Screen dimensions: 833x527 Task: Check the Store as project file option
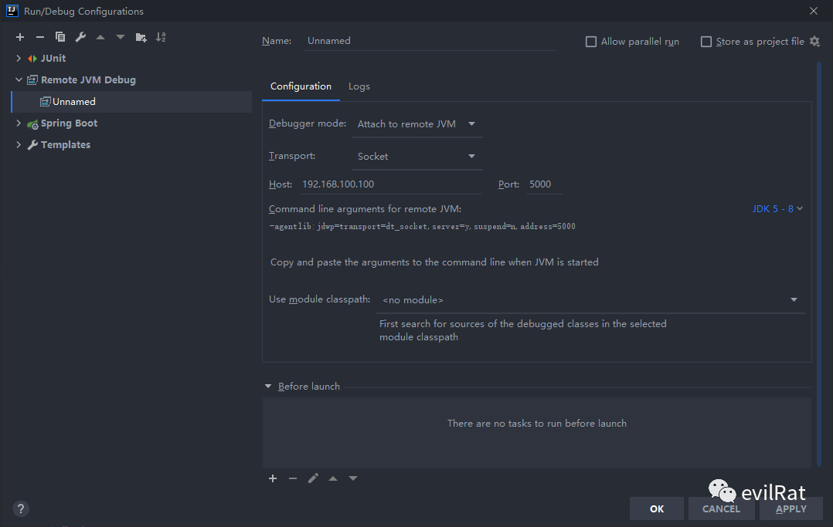coord(706,42)
